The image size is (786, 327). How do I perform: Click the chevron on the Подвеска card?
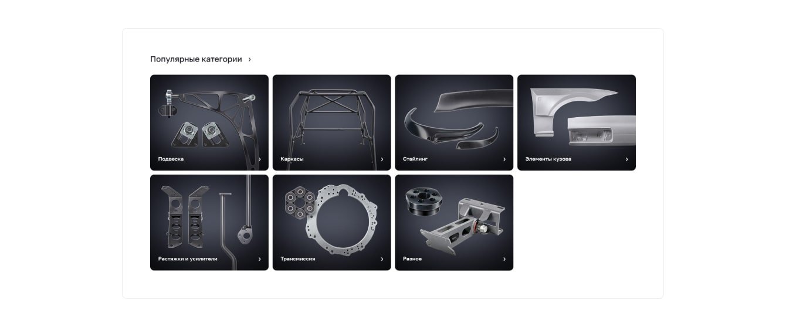point(259,159)
